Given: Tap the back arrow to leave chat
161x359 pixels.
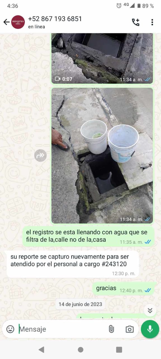Looking at the screenshot, I should pyautogui.click(x=6, y=22).
